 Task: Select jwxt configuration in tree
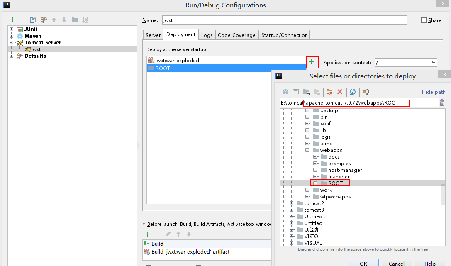click(x=36, y=49)
